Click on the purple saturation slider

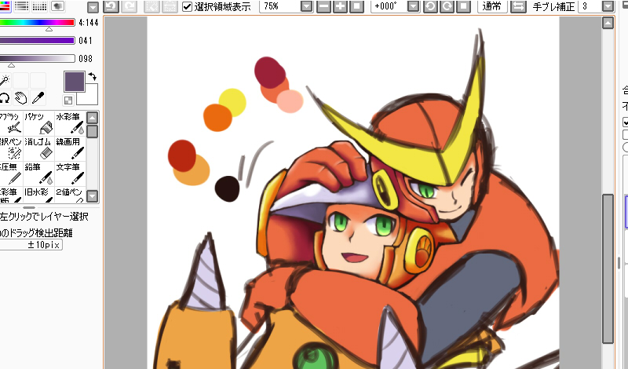[37, 41]
